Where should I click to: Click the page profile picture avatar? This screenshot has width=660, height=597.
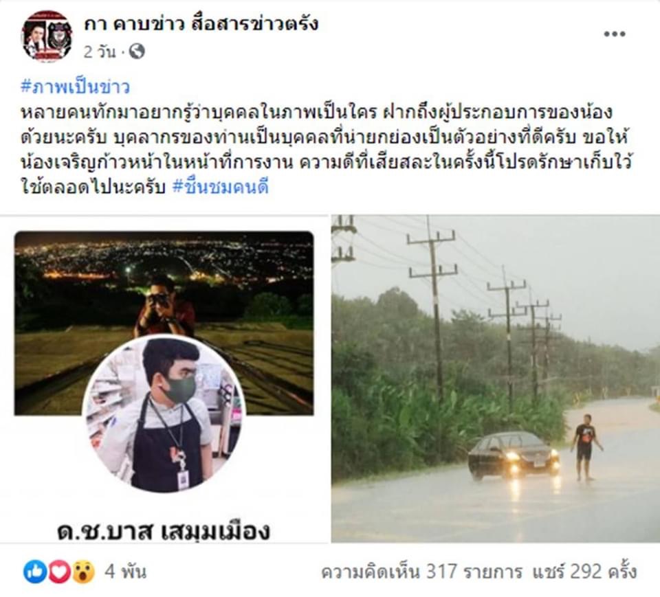pos(47,36)
